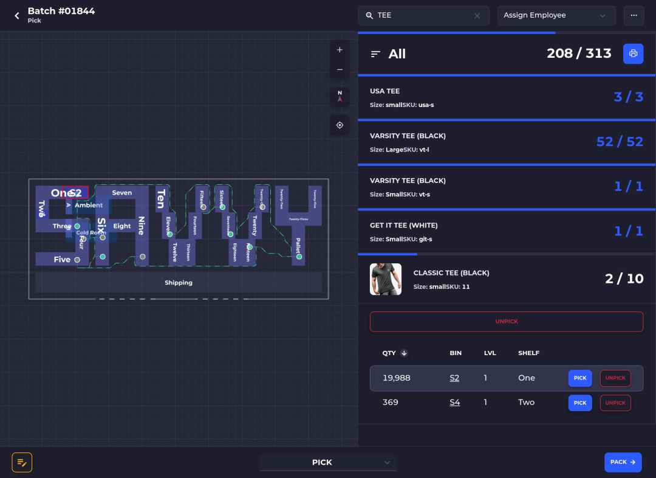Click the highlighted S2 bin on map
Viewport: 656px width, 478px height.
click(75, 193)
